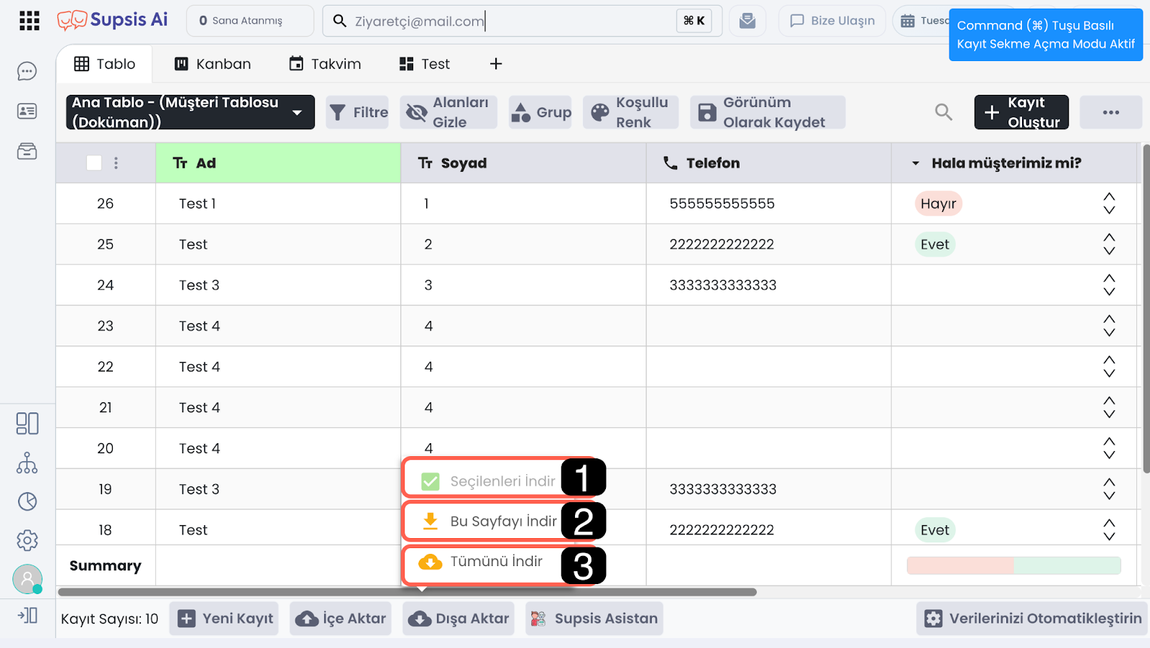Open the apps grid menu icon
Viewport: 1150px width, 648px height.
click(29, 21)
